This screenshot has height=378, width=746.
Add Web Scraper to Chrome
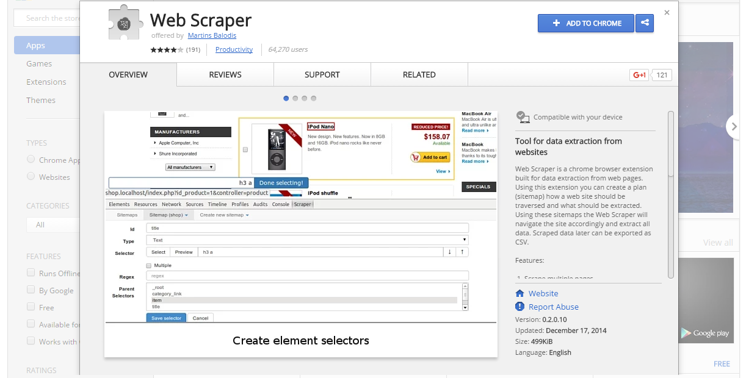586,23
